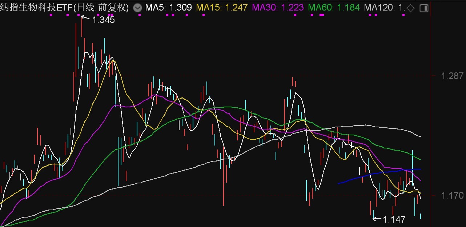This screenshot has width=466, height=227.
Task: Click the 1.147 low price label
Action: click(394, 219)
